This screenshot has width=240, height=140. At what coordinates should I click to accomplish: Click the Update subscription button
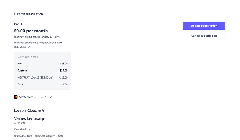(204, 26)
